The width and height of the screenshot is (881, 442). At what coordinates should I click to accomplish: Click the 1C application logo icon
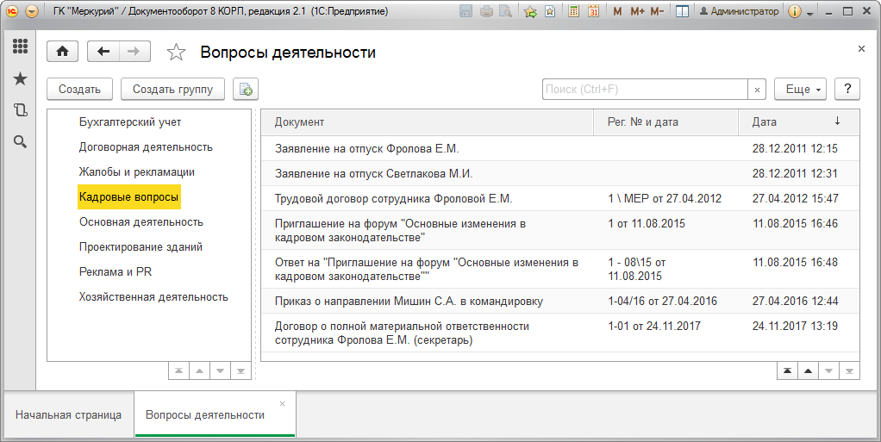pyautogui.click(x=12, y=11)
